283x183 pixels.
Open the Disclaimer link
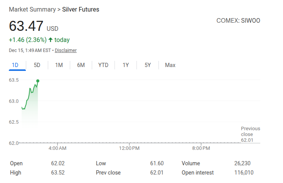point(66,50)
